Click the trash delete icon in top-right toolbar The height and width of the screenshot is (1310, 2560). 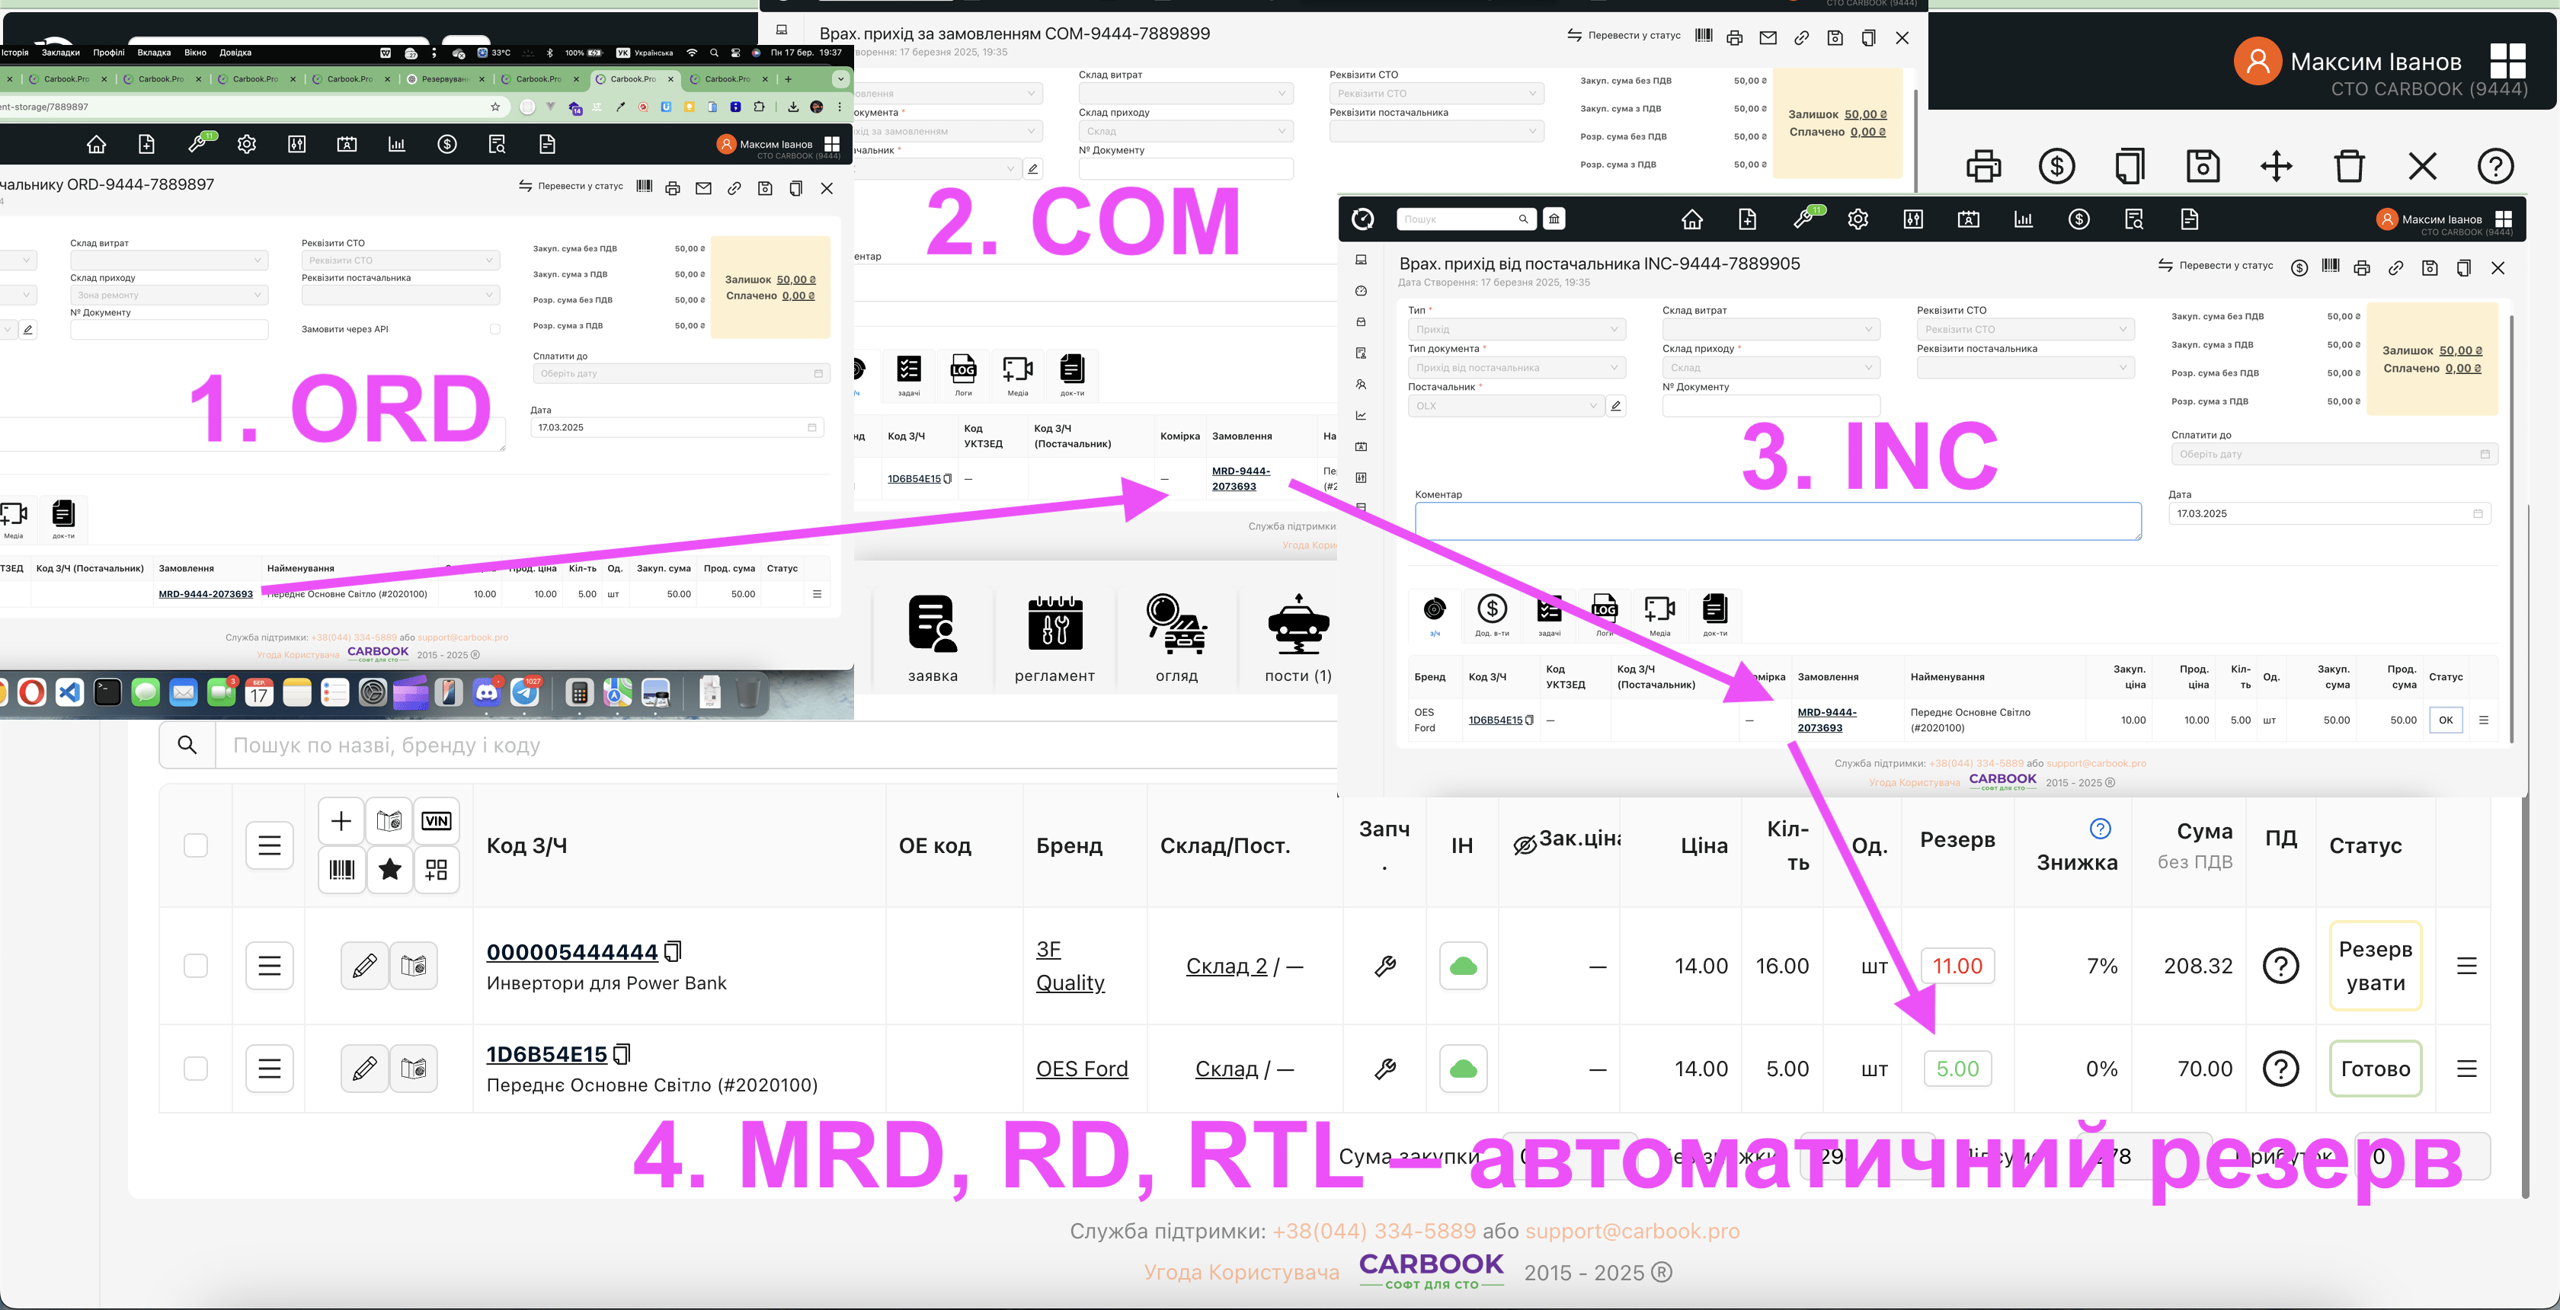click(x=2348, y=166)
